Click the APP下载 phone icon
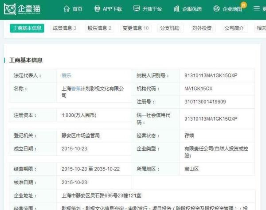 pyautogui.click(x=97, y=8)
